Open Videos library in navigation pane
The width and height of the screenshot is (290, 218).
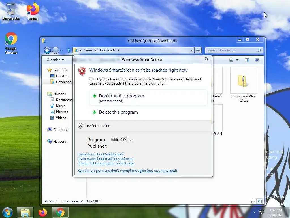[x=58, y=118]
